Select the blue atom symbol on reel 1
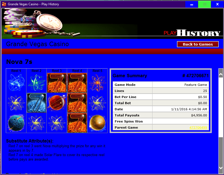The image size is (224, 175). (16, 82)
